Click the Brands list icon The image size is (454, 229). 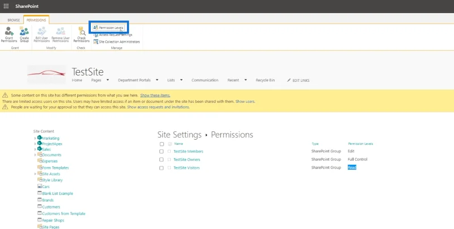[40, 199]
